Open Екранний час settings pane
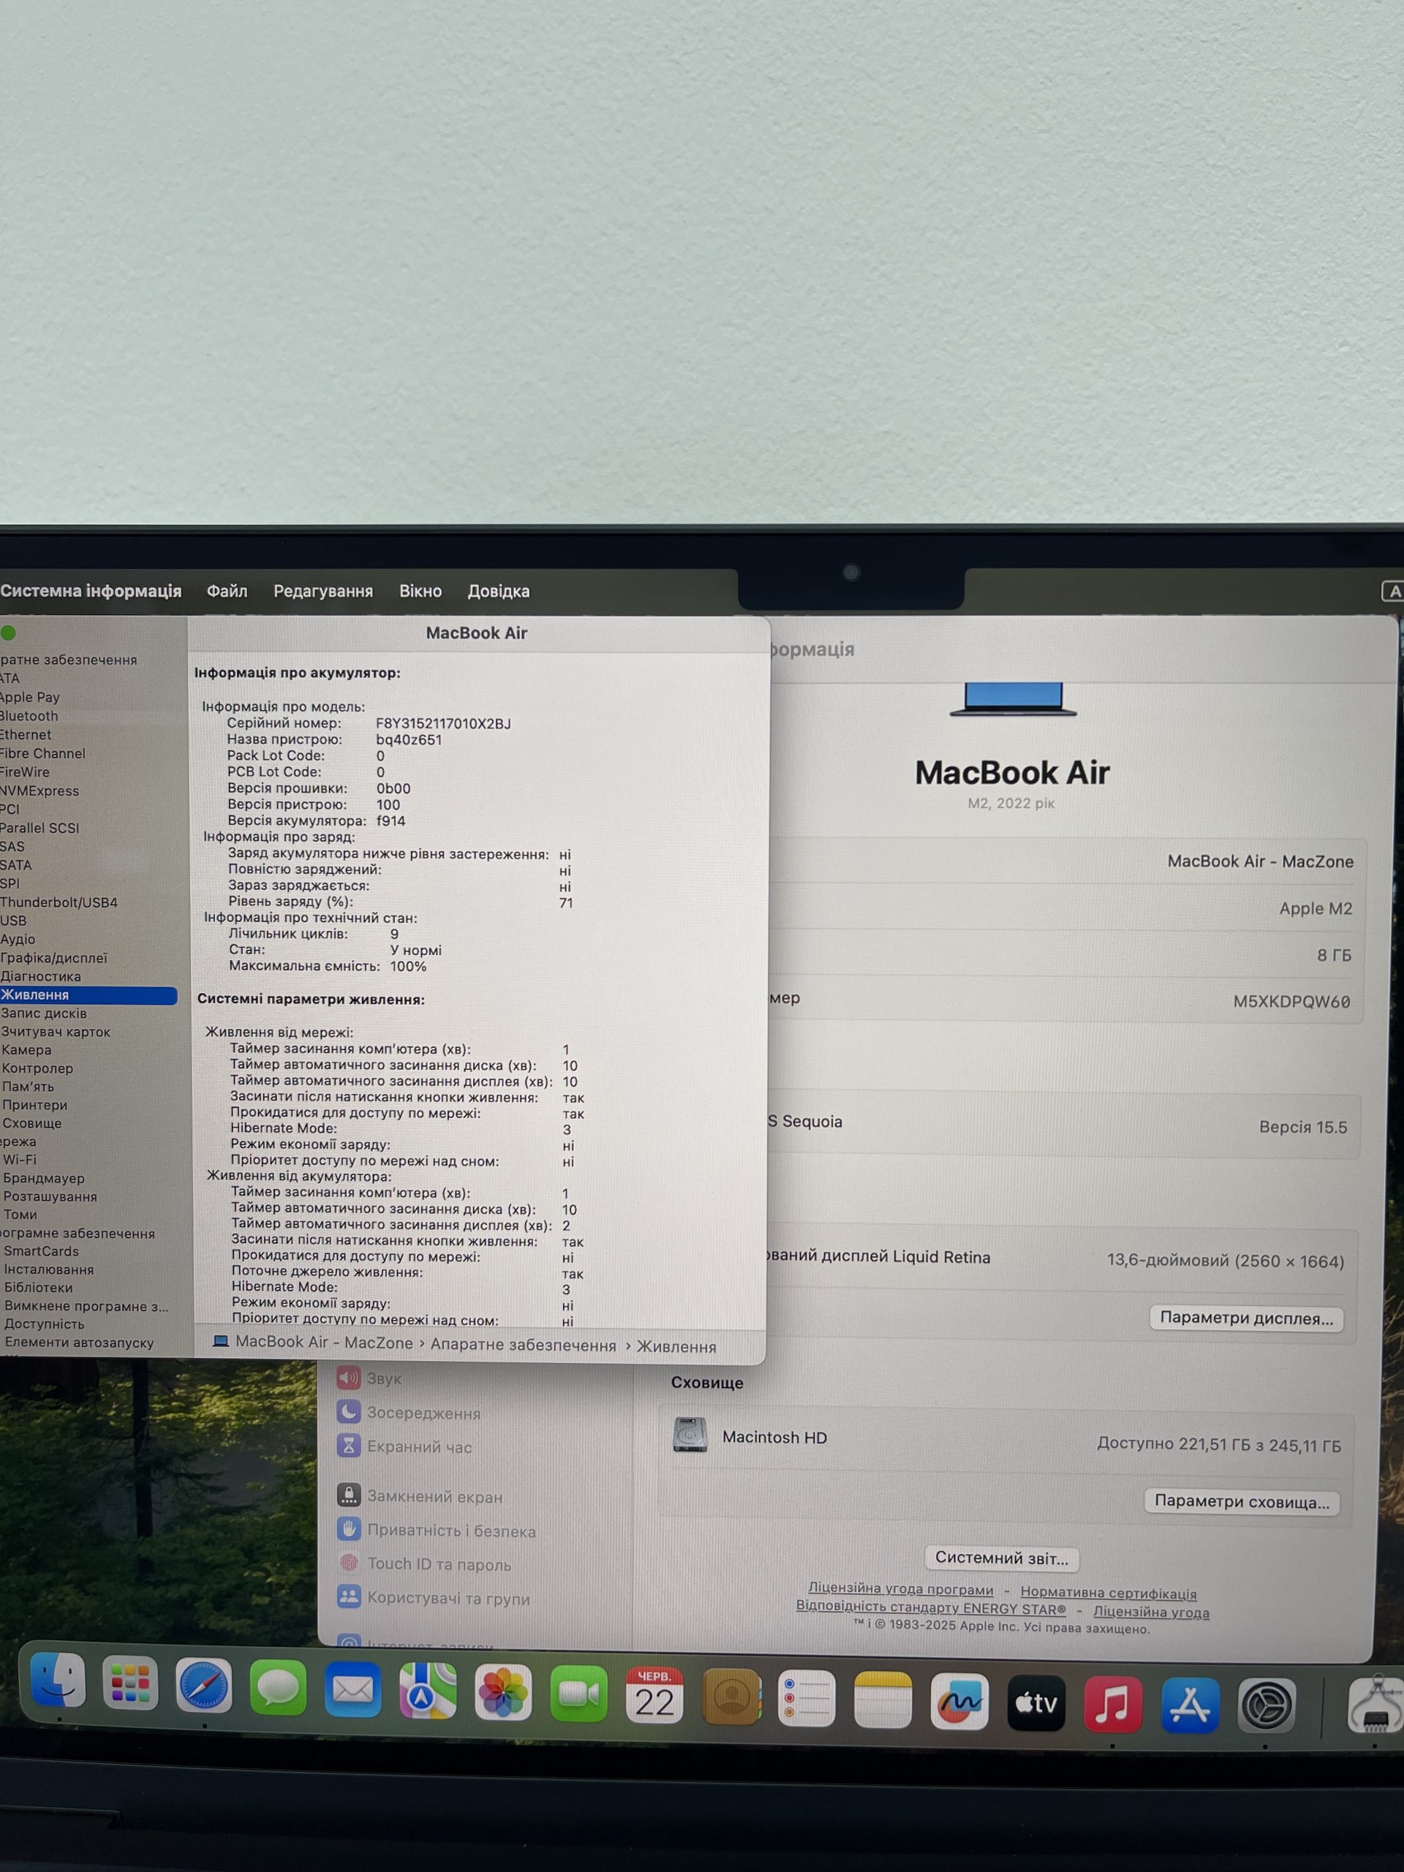Screen dimensions: 1404x1872 tap(404, 1446)
